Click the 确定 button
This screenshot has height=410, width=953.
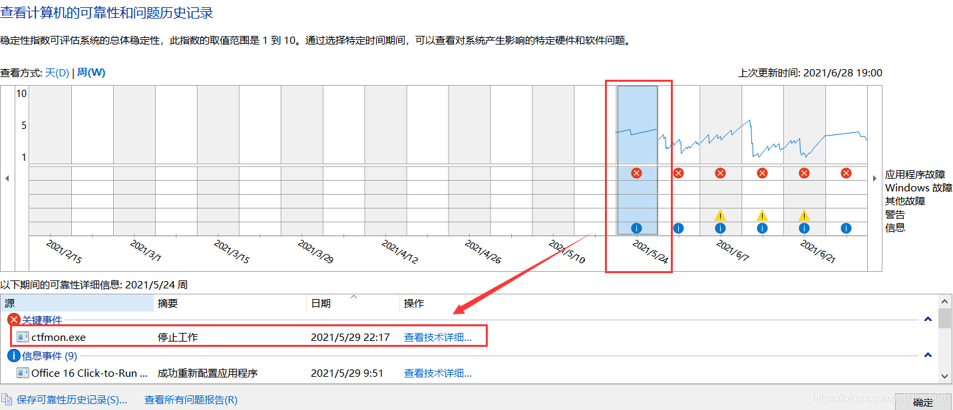click(923, 402)
